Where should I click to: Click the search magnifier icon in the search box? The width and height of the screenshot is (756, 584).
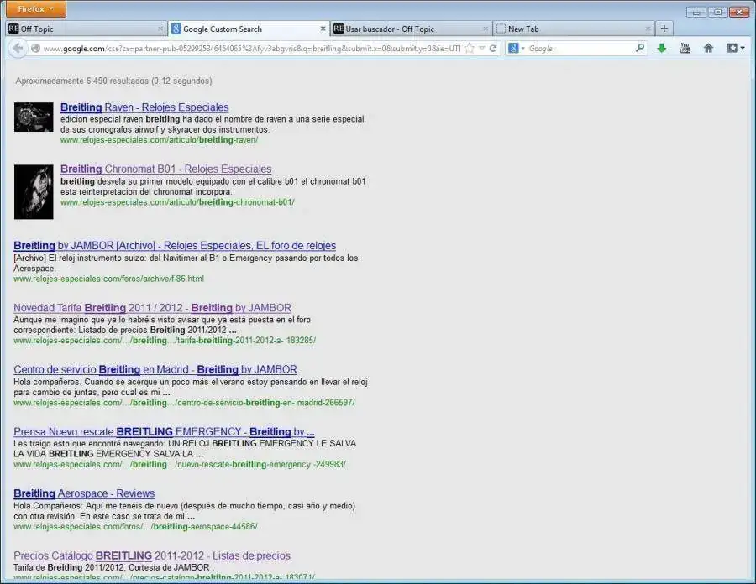tap(640, 49)
